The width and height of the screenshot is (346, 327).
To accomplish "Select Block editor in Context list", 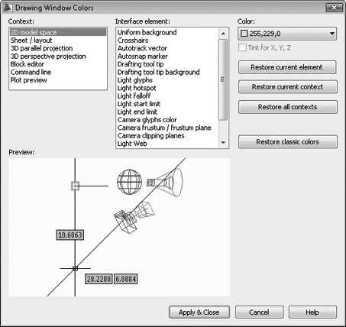I will 27,64.
